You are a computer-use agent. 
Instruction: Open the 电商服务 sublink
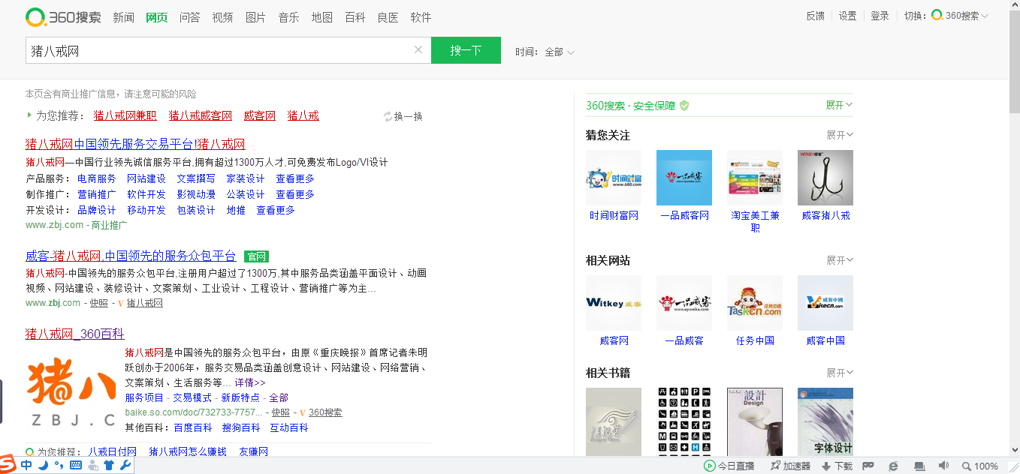tap(97, 178)
